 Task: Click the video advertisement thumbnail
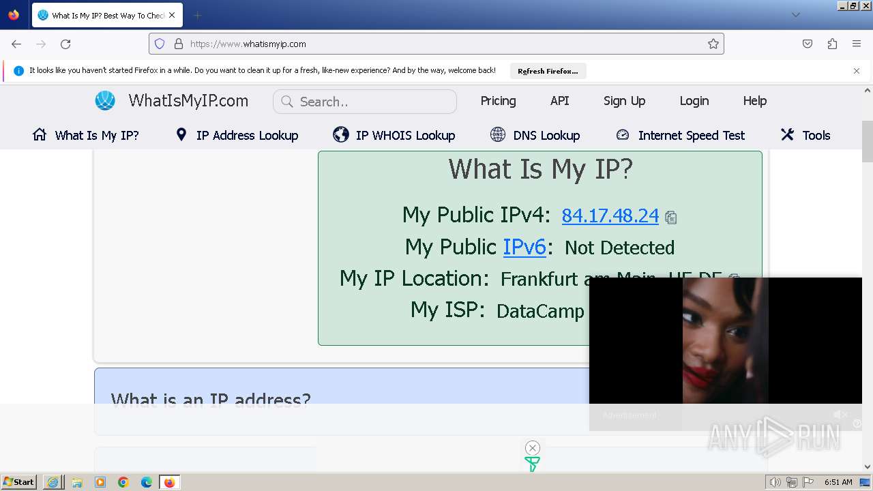(x=726, y=341)
